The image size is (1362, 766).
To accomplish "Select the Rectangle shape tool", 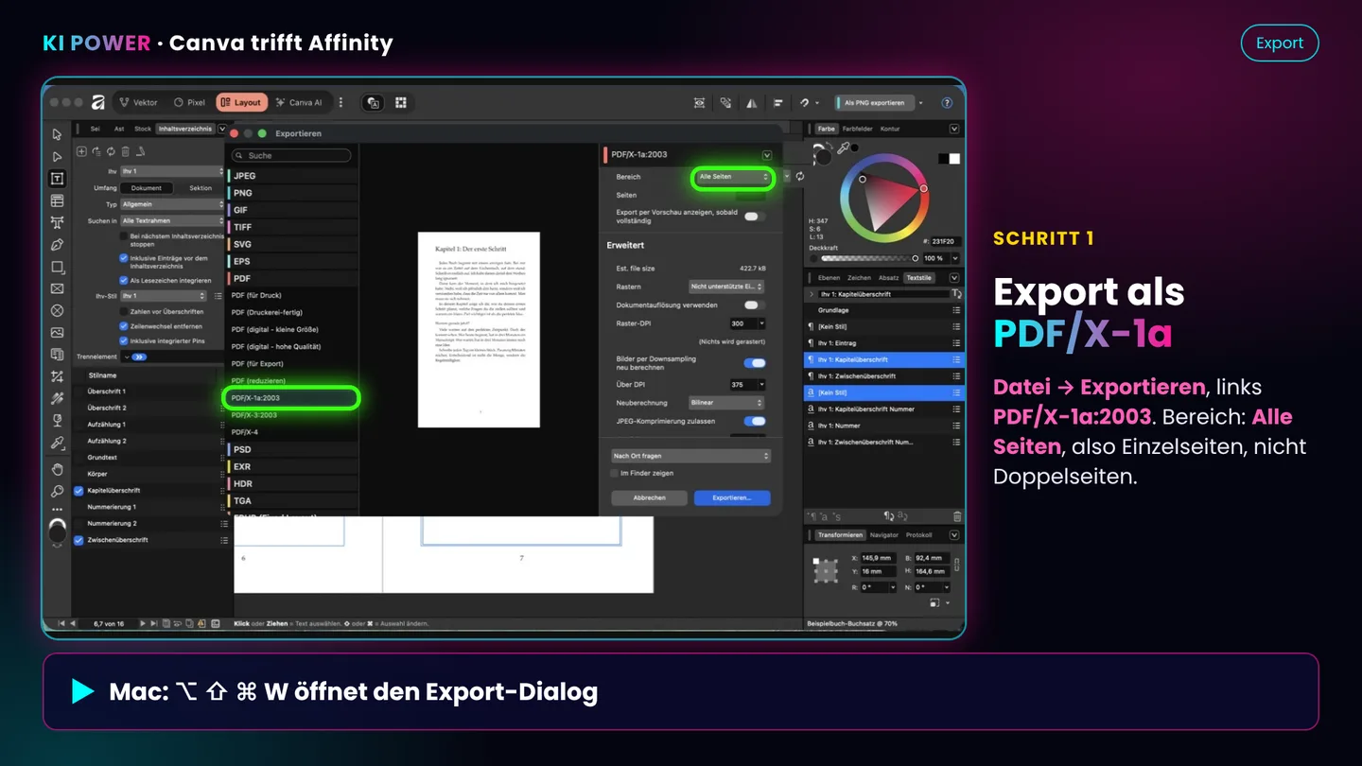I will coord(57,267).
